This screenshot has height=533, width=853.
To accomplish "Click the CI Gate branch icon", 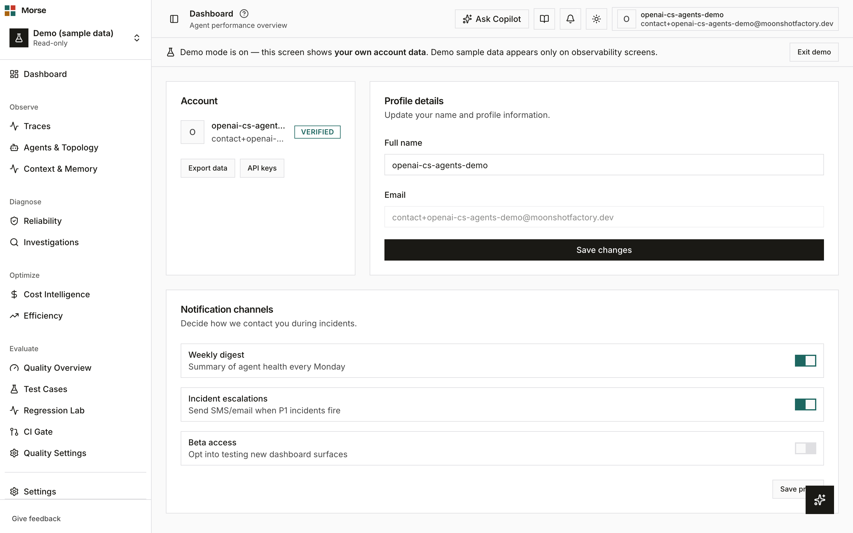I will 14,432.
